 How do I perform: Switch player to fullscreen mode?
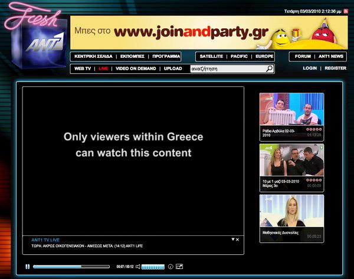179,267
